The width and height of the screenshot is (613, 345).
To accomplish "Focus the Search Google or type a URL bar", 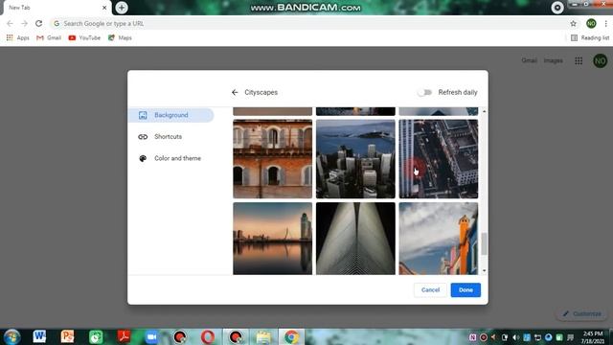I will click(x=308, y=23).
